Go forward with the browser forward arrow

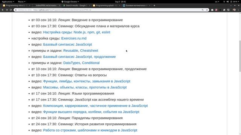(7, 10)
